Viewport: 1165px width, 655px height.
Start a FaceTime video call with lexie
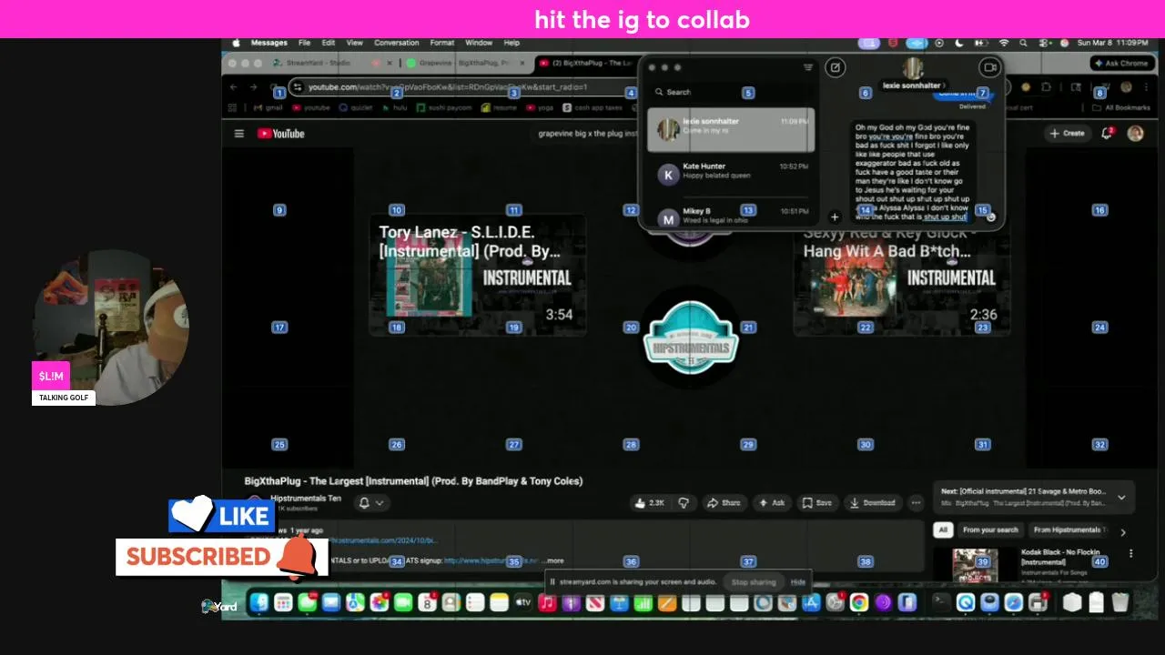click(x=988, y=67)
